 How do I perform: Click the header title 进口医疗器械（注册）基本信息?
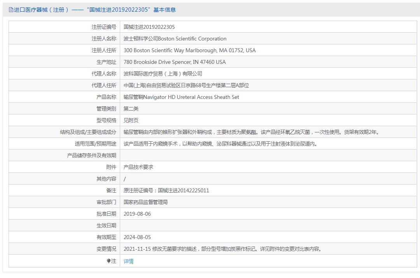[x=95, y=10]
